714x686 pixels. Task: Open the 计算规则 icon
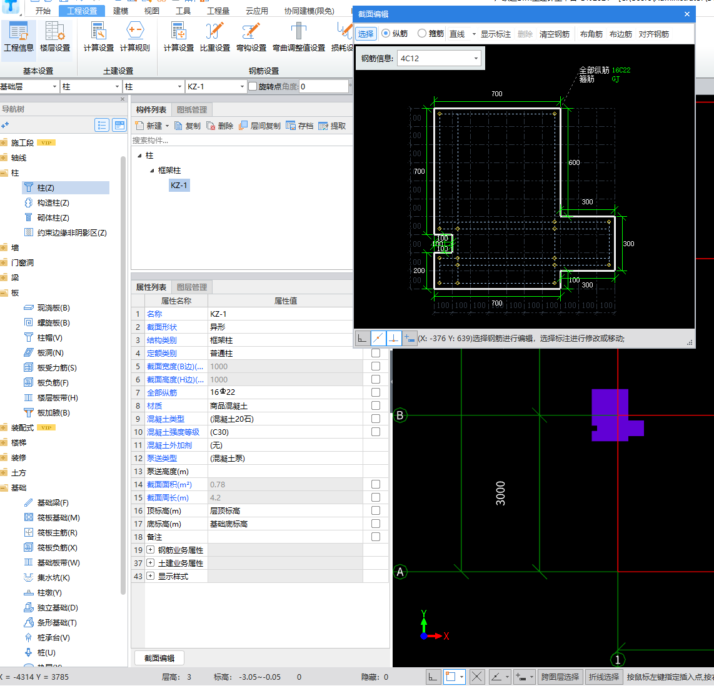click(135, 36)
